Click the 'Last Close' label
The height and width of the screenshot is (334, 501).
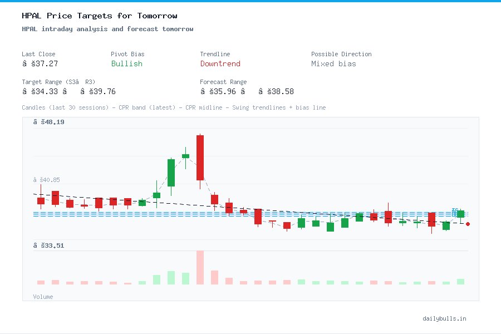pos(38,54)
